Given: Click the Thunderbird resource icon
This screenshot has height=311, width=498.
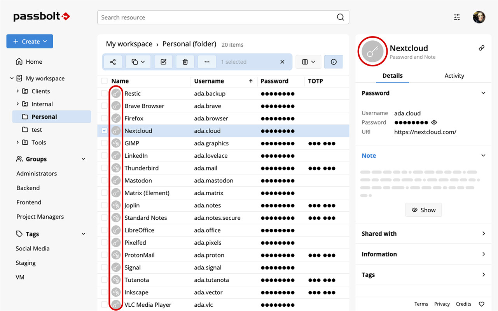Looking at the screenshot, I should click(116, 168).
